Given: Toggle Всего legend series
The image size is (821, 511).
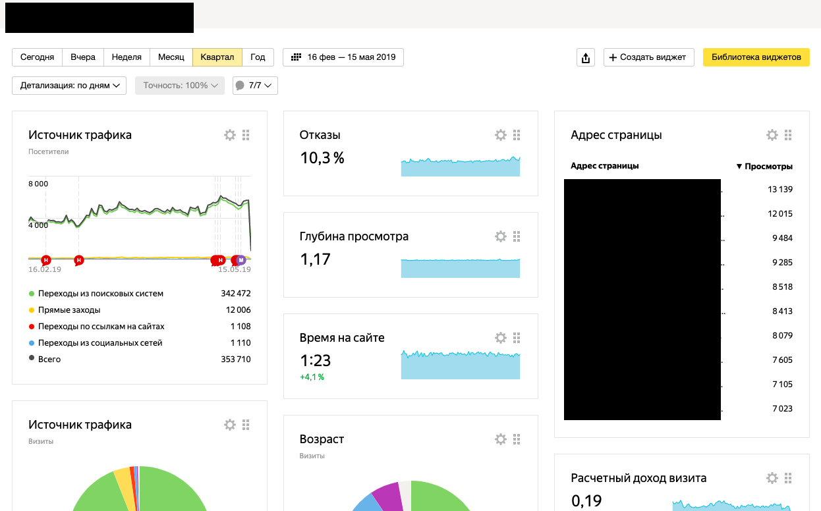Looking at the screenshot, I should pyautogui.click(x=45, y=359).
